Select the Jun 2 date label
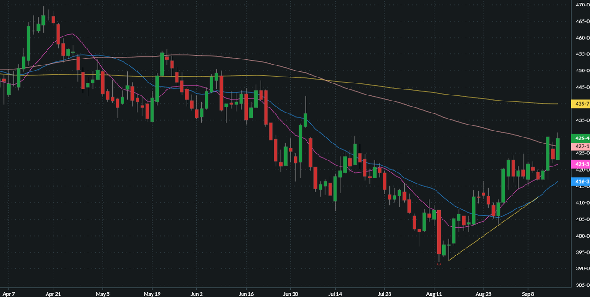 [x=197, y=293]
